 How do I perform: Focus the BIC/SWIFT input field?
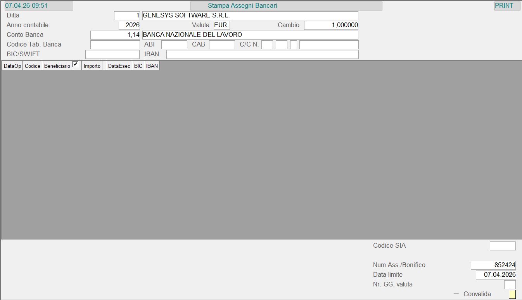pos(112,54)
